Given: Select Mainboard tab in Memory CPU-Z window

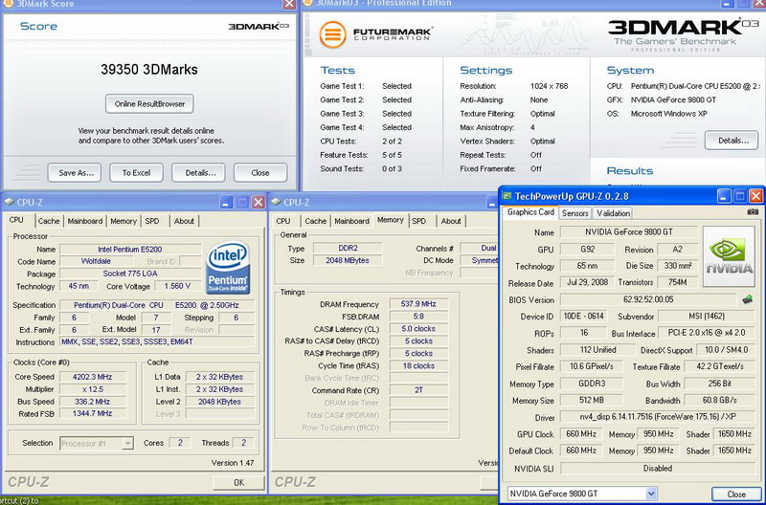Looking at the screenshot, I should 351,221.
